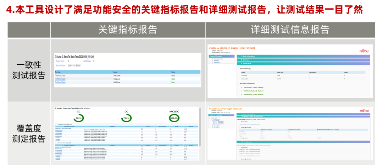
Task: Click Execution Date value 2020/11/12
Action: [74, 66]
